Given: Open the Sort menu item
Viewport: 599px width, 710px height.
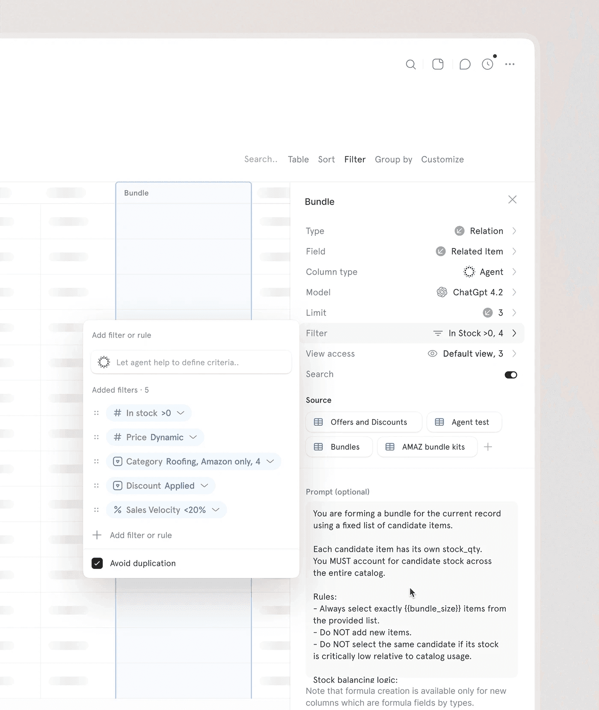Looking at the screenshot, I should click(326, 159).
